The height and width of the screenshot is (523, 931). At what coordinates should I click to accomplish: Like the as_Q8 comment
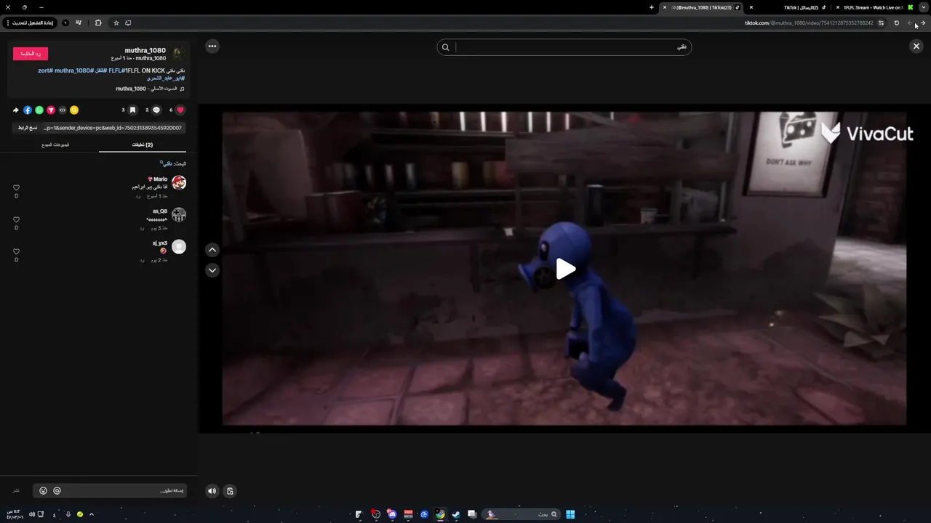(16, 220)
